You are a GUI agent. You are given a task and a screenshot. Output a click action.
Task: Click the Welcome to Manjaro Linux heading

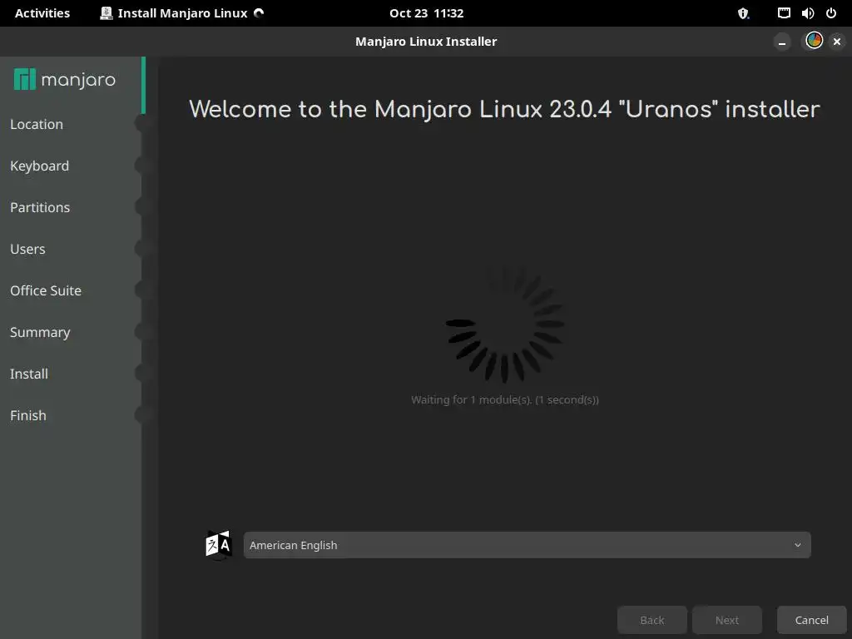(504, 109)
